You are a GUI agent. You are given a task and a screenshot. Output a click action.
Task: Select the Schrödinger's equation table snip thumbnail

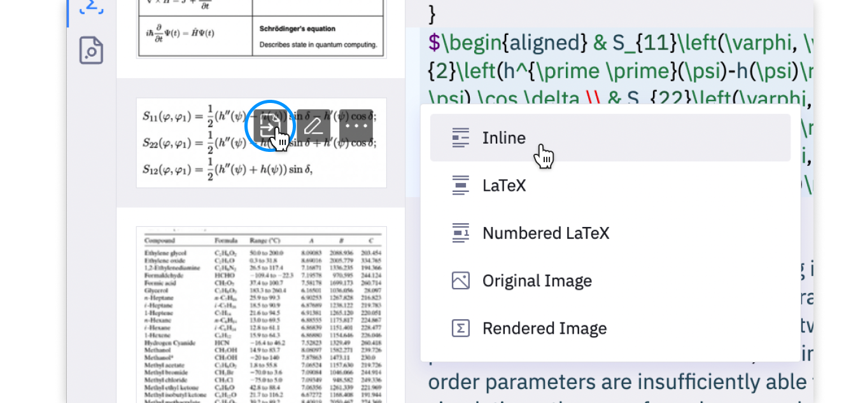tap(261, 29)
